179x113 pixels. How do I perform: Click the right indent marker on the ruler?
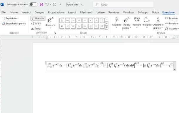click(x=174, y=38)
